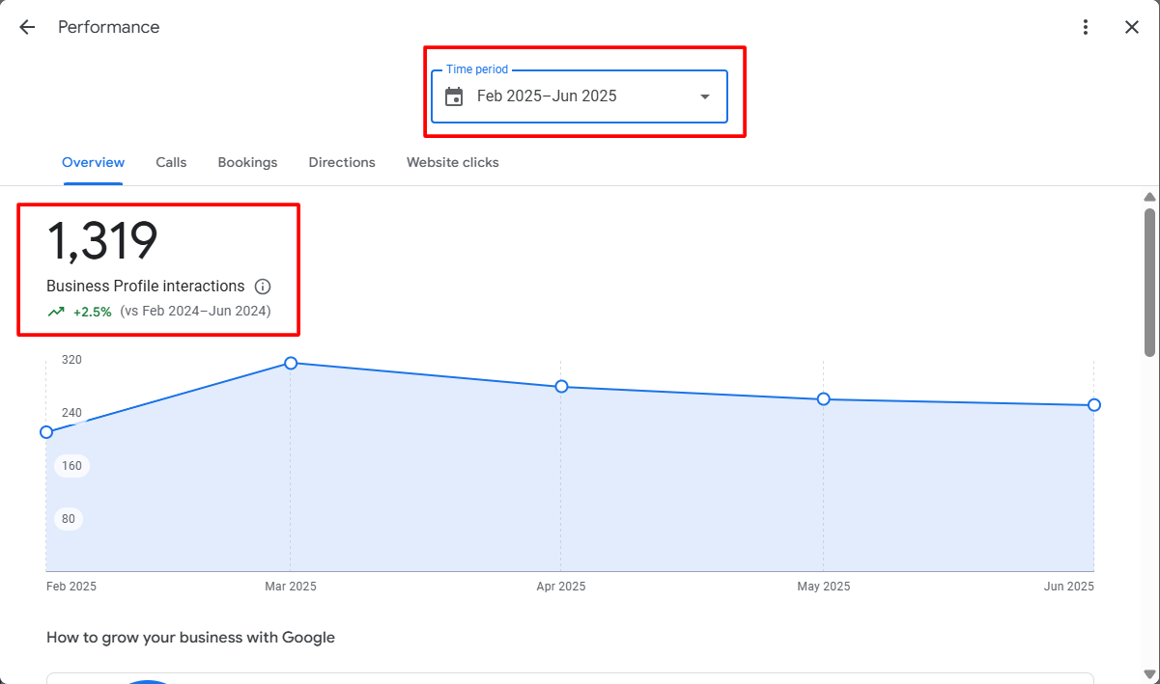Close the Performance panel with the X
This screenshot has width=1160, height=684.
click(x=1132, y=27)
